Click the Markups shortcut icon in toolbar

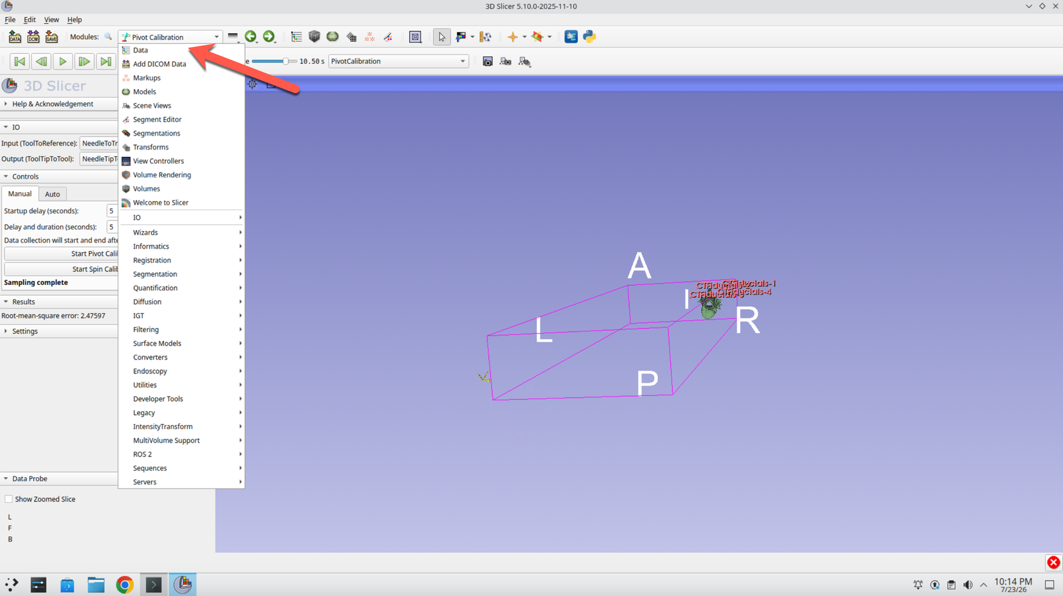coord(370,37)
